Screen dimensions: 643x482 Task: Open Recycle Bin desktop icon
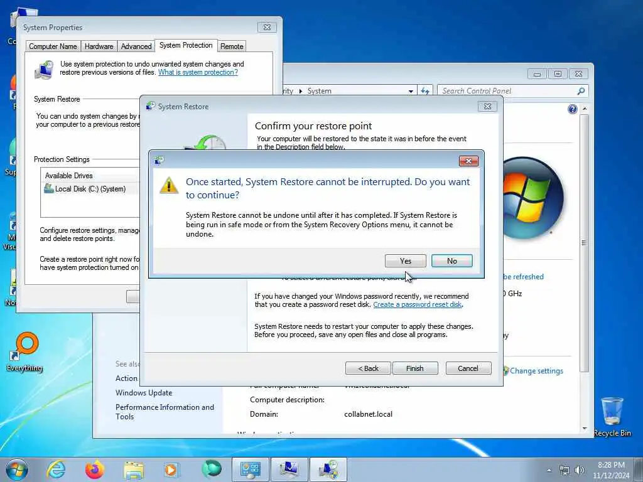click(612, 417)
